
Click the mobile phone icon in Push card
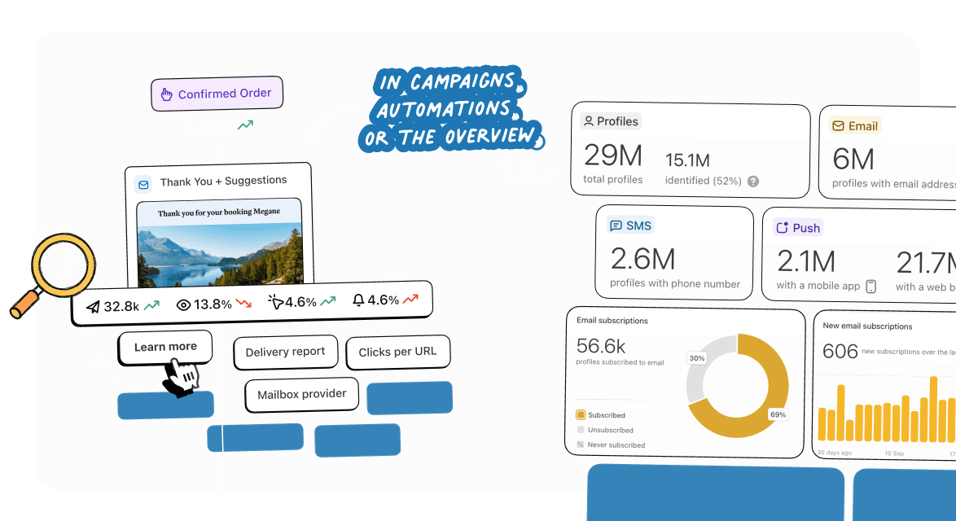click(x=871, y=286)
